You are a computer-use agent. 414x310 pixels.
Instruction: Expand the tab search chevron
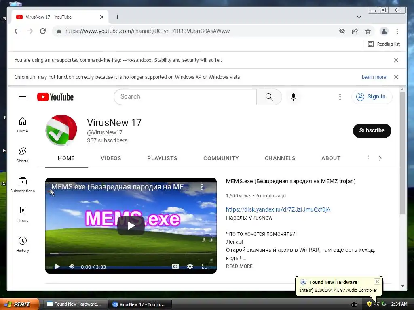click(359, 17)
